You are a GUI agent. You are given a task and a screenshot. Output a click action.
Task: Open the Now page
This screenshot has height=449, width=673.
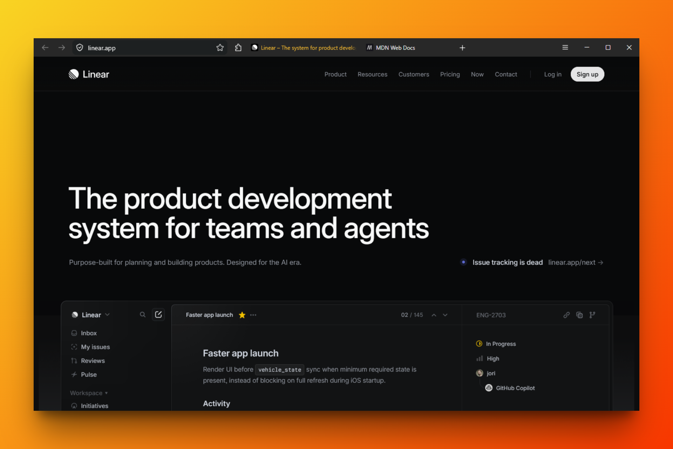click(477, 74)
